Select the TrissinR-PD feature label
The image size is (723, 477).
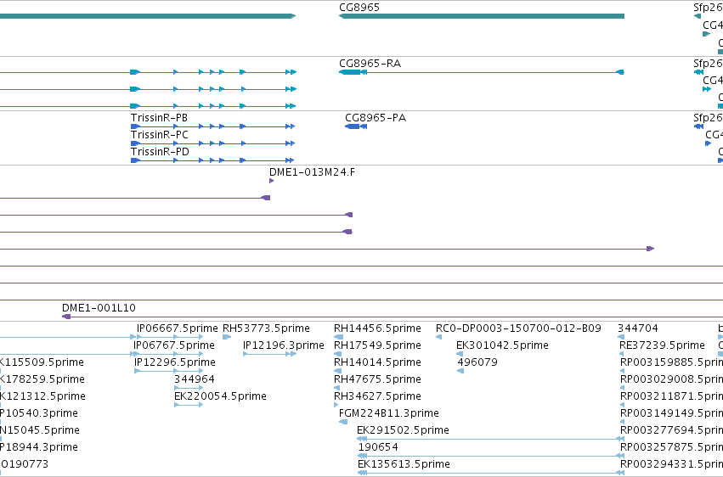click(160, 152)
